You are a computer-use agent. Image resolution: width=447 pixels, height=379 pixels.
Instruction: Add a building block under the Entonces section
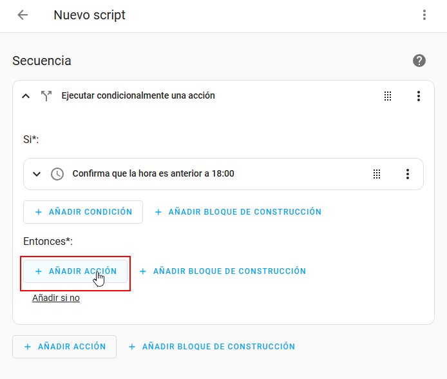(x=222, y=271)
